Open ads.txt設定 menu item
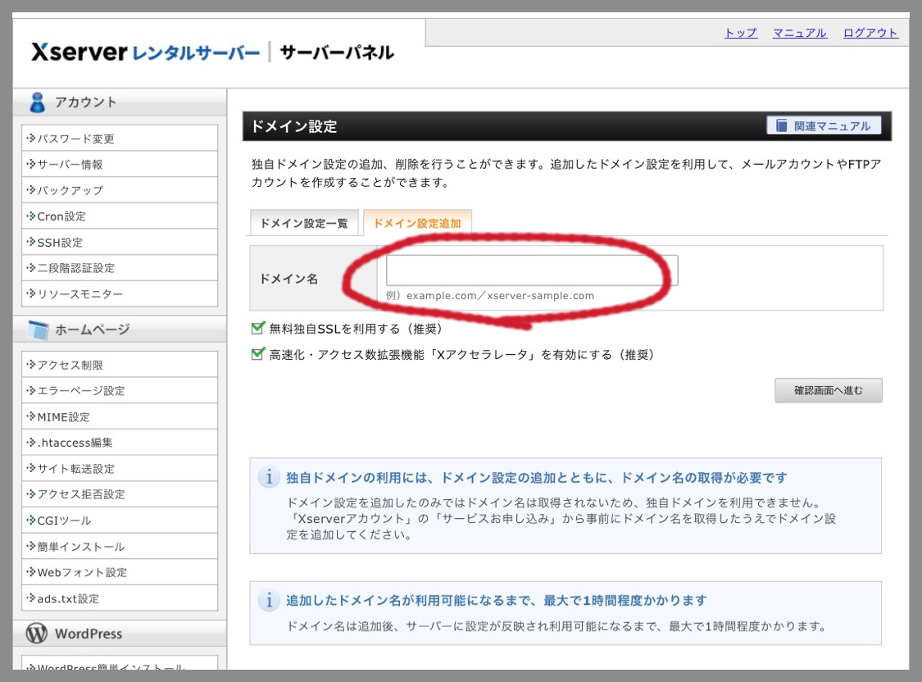 point(120,598)
